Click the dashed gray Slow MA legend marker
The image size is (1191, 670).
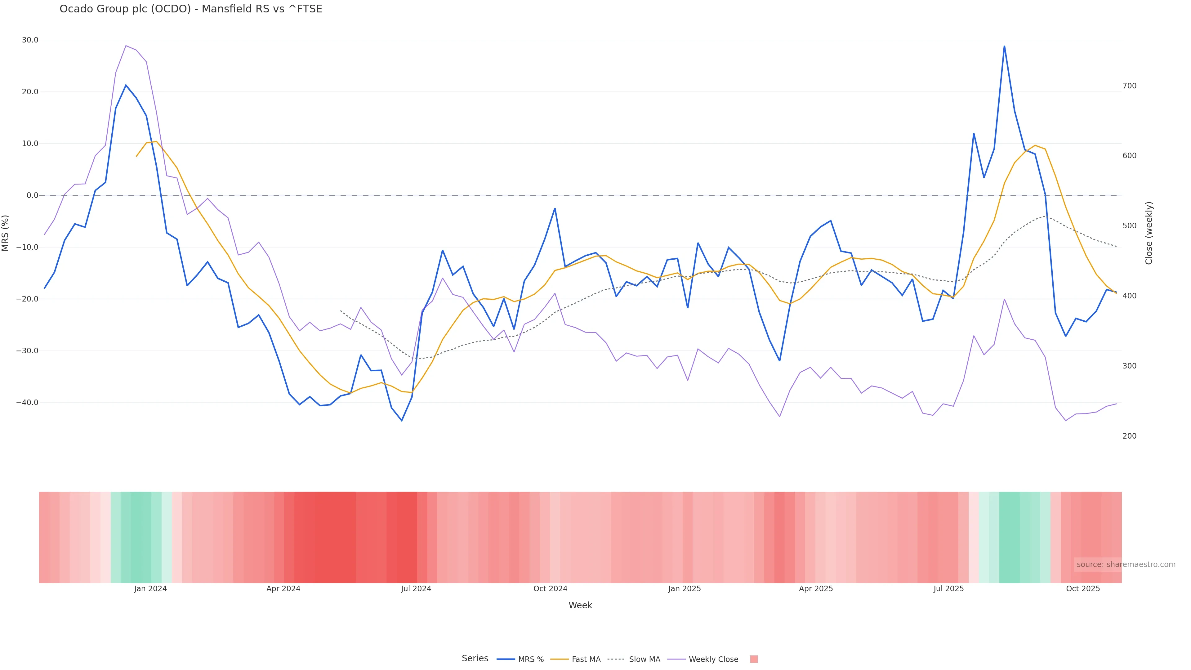(x=616, y=659)
